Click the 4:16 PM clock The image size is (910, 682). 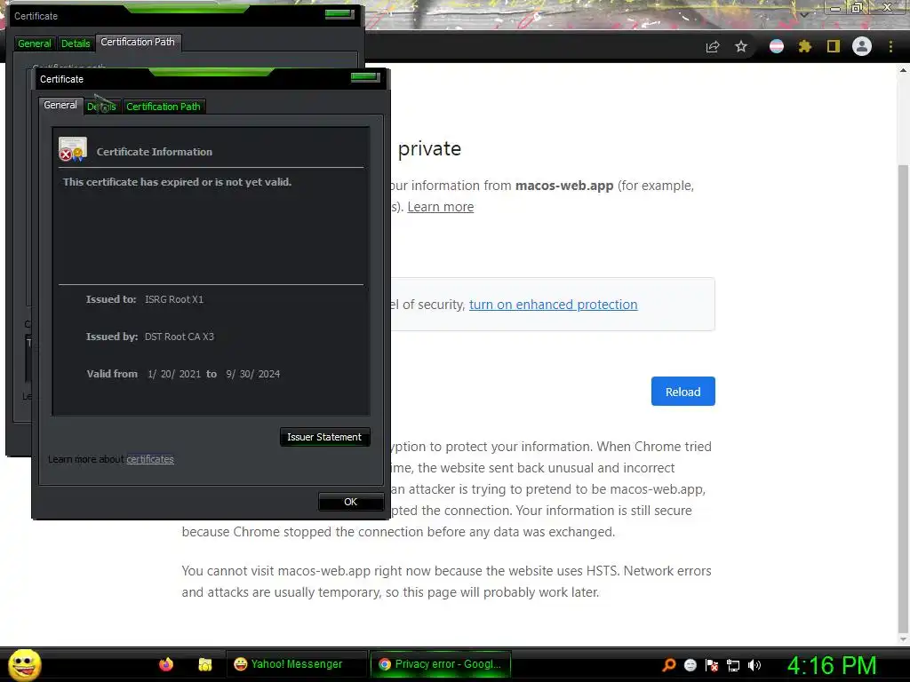click(x=832, y=665)
